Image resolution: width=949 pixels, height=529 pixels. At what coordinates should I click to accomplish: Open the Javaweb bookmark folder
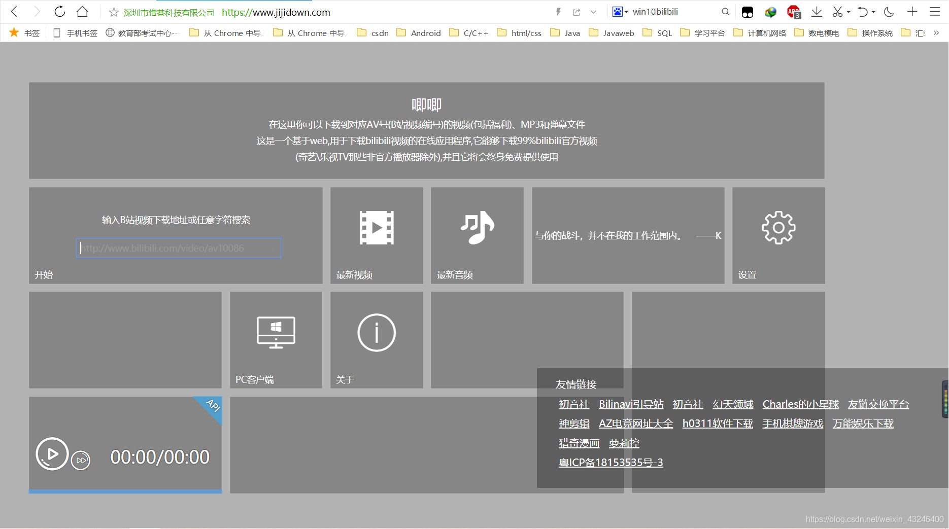pyautogui.click(x=612, y=33)
